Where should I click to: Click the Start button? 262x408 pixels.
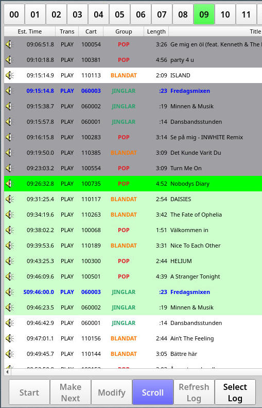29,393
